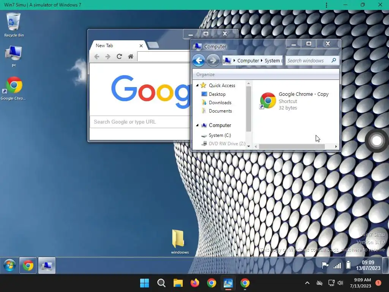Select the Google Chrome - Copy shortcut

point(294,100)
